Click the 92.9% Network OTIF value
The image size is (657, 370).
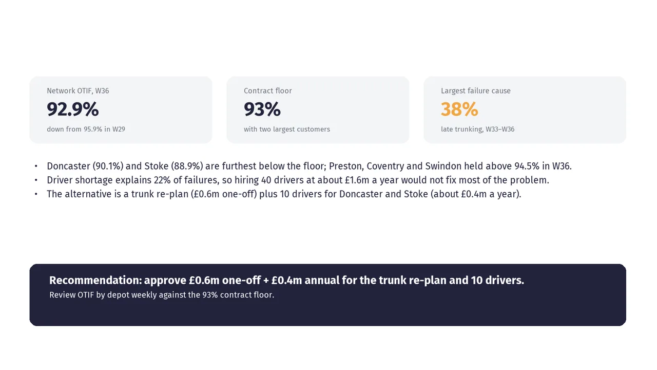(x=72, y=109)
